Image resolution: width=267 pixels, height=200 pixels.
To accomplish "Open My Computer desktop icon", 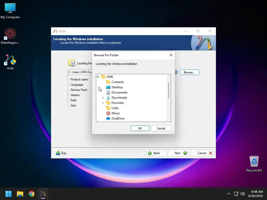I will tap(10, 11).
